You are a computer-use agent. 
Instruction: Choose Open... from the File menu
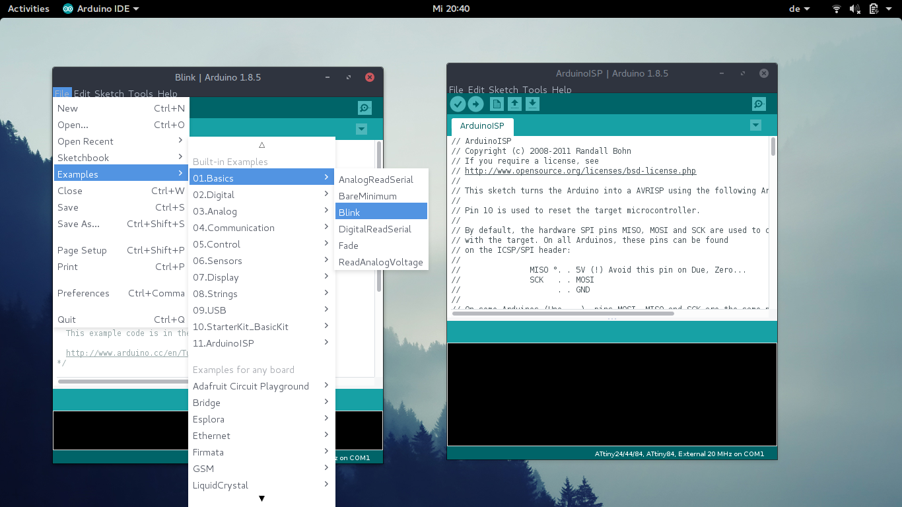[x=121, y=125]
